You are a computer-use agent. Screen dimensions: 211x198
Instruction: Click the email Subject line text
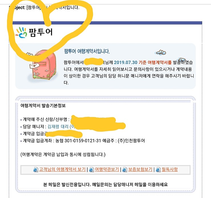click(44, 7)
